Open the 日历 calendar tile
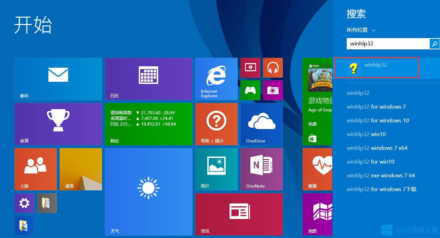 (x=148, y=79)
